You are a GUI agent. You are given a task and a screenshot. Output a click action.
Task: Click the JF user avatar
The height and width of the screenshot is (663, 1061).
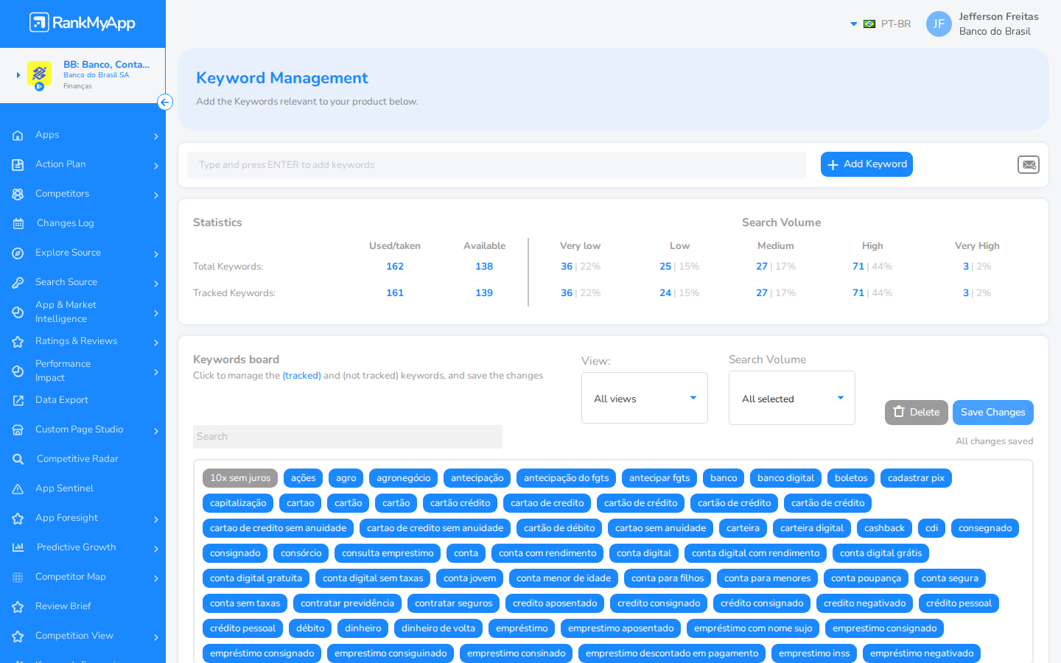(939, 24)
